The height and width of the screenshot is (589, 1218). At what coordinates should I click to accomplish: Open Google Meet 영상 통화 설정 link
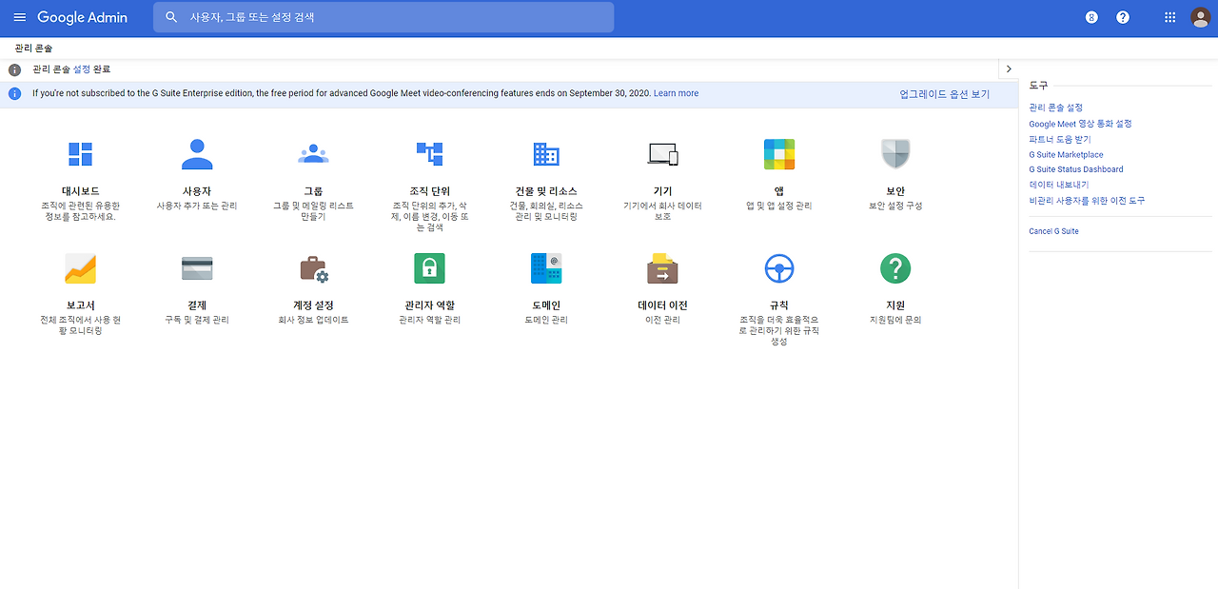pyautogui.click(x=1080, y=124)
